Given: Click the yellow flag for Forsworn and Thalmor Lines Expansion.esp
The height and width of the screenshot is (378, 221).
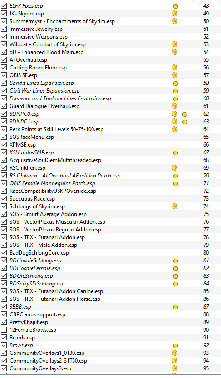Looking at the screenshot, I should [176, 99].
